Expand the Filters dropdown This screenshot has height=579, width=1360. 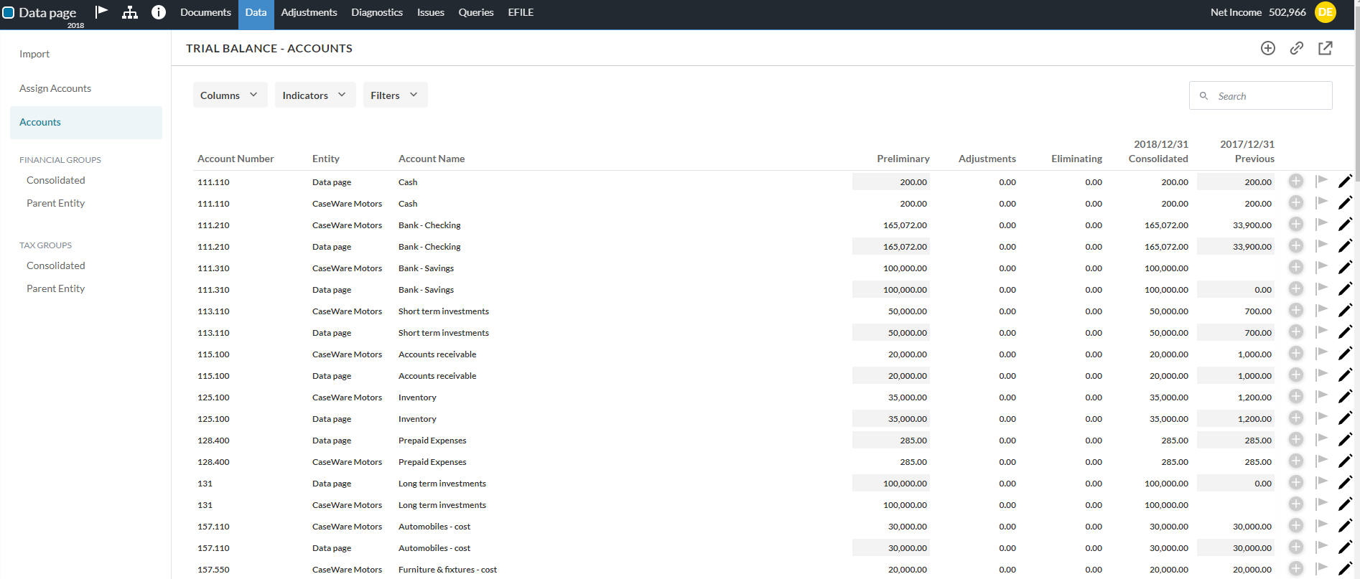click(x=395, y=95)
